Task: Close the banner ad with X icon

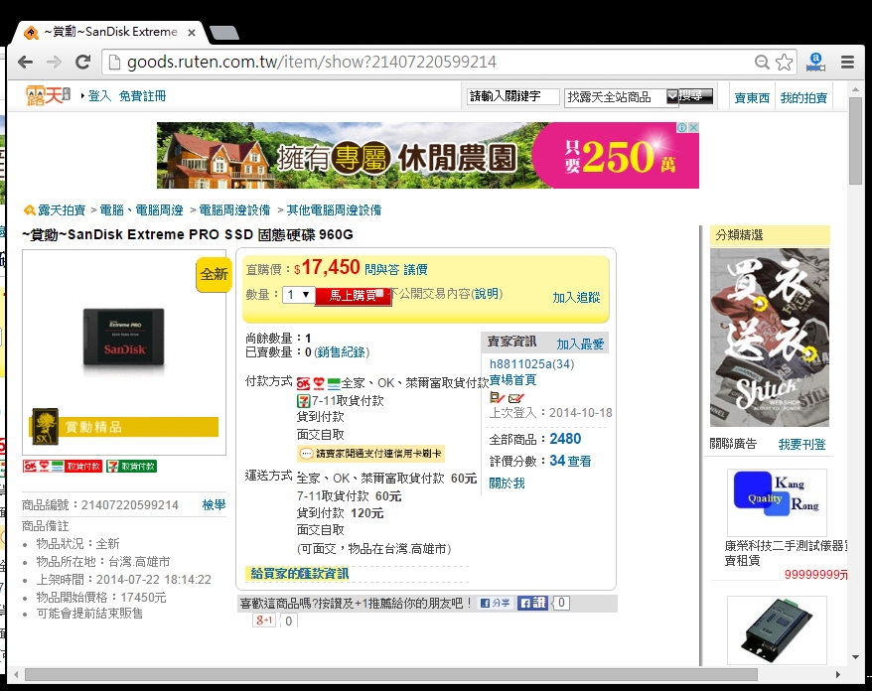Action: 693,127
